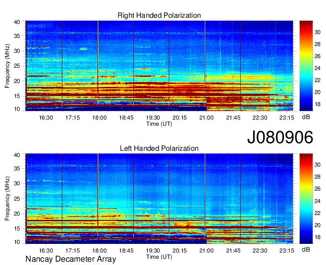Click the 18:00 time tick on the right-handed plot

(x=99, y=118)
